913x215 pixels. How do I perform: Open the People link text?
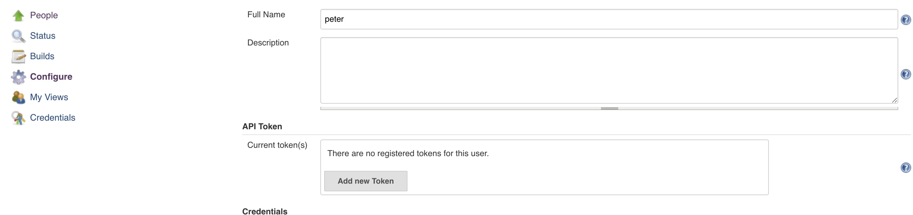44,15
